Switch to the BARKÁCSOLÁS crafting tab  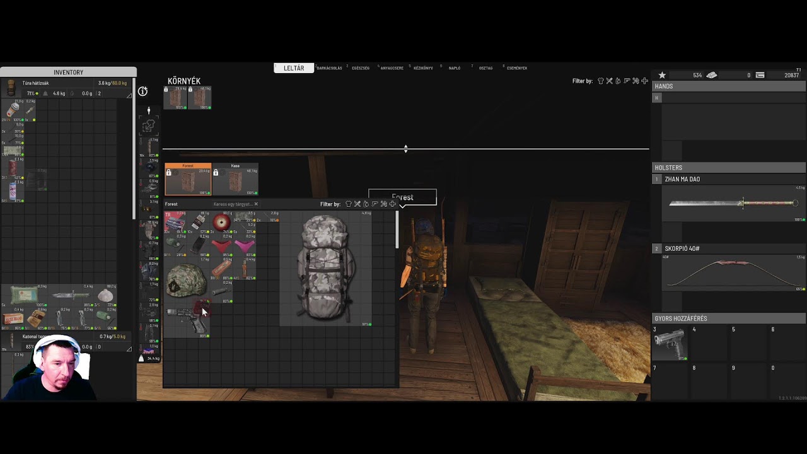pos(329,68)
